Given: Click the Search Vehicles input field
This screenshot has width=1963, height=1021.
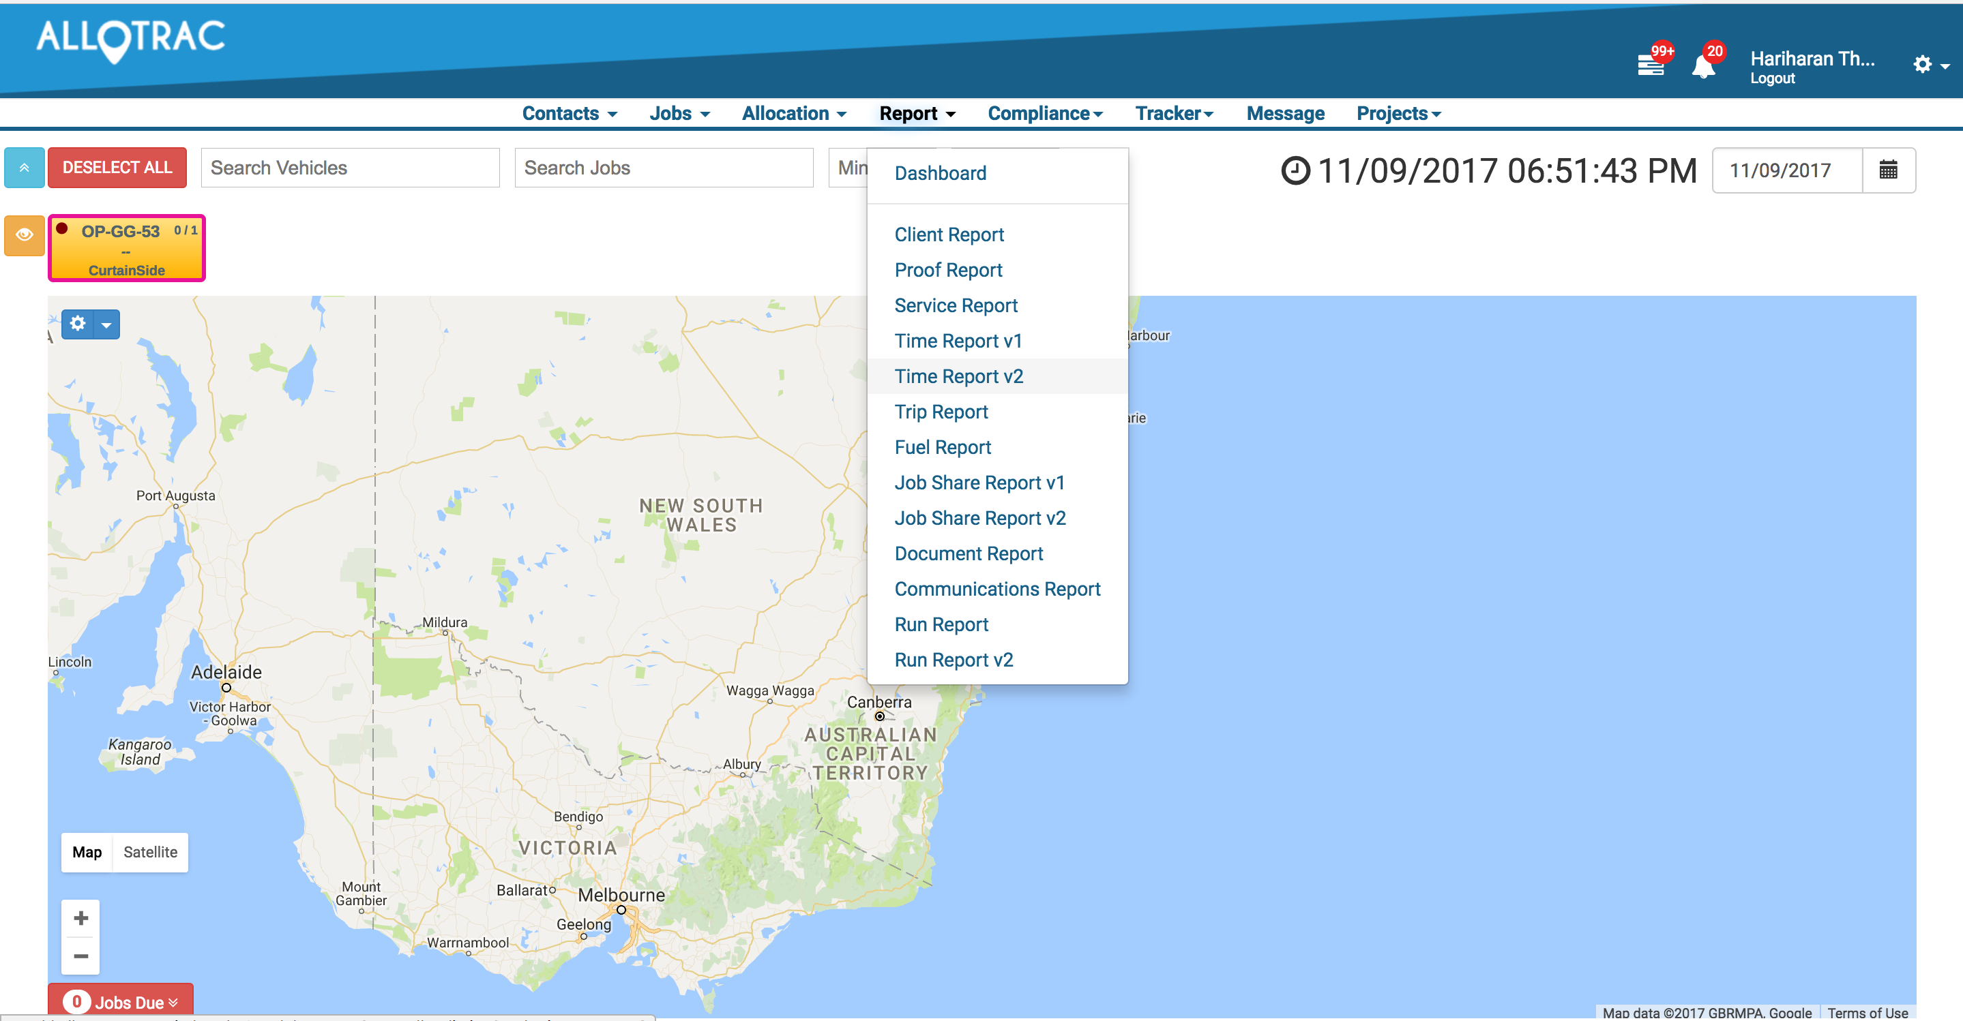Looking at the screenshot, I should [x=350, y=168].
